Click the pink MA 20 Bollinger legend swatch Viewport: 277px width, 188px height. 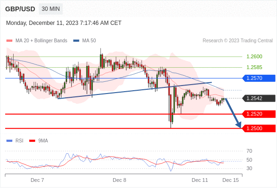pos(9,41)
